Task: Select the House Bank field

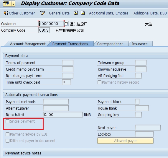Action: [x=142, y=108]
